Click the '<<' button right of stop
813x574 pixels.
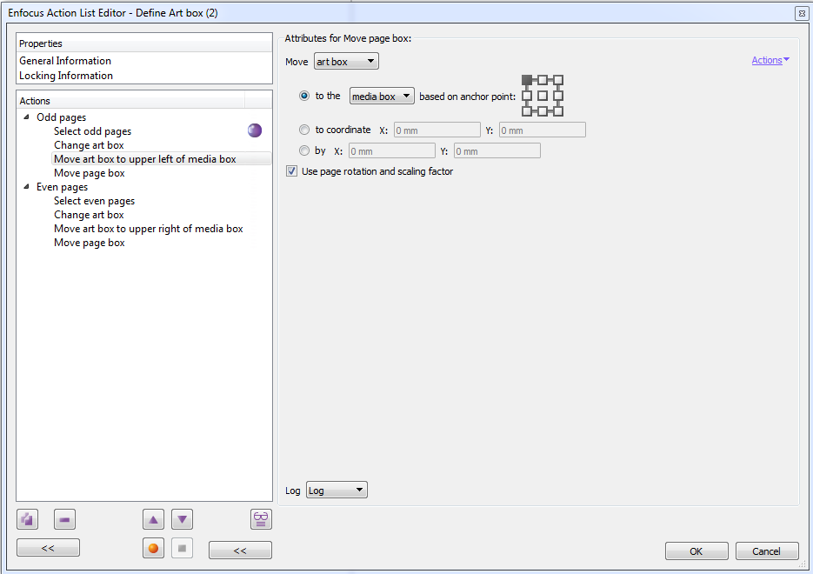click(240, 551)
